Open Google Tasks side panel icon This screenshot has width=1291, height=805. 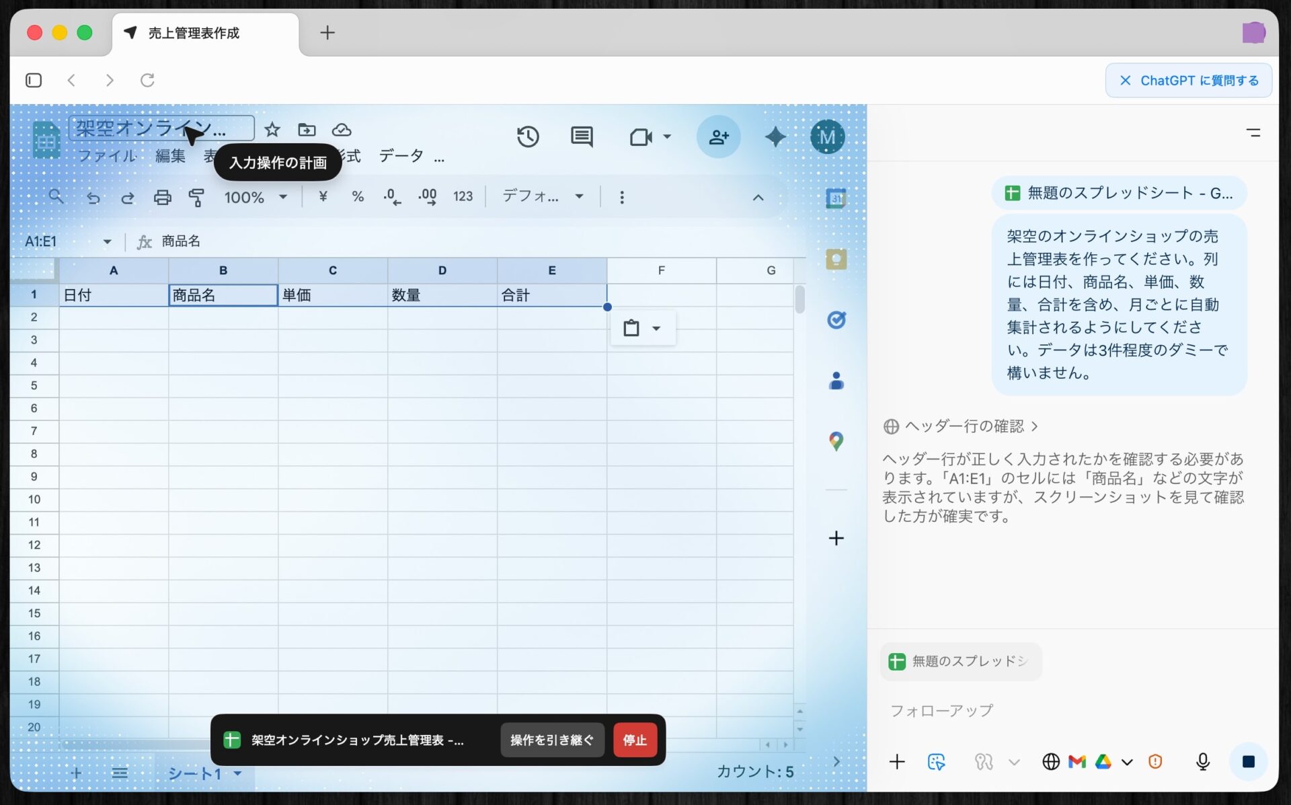coord(836,320)
